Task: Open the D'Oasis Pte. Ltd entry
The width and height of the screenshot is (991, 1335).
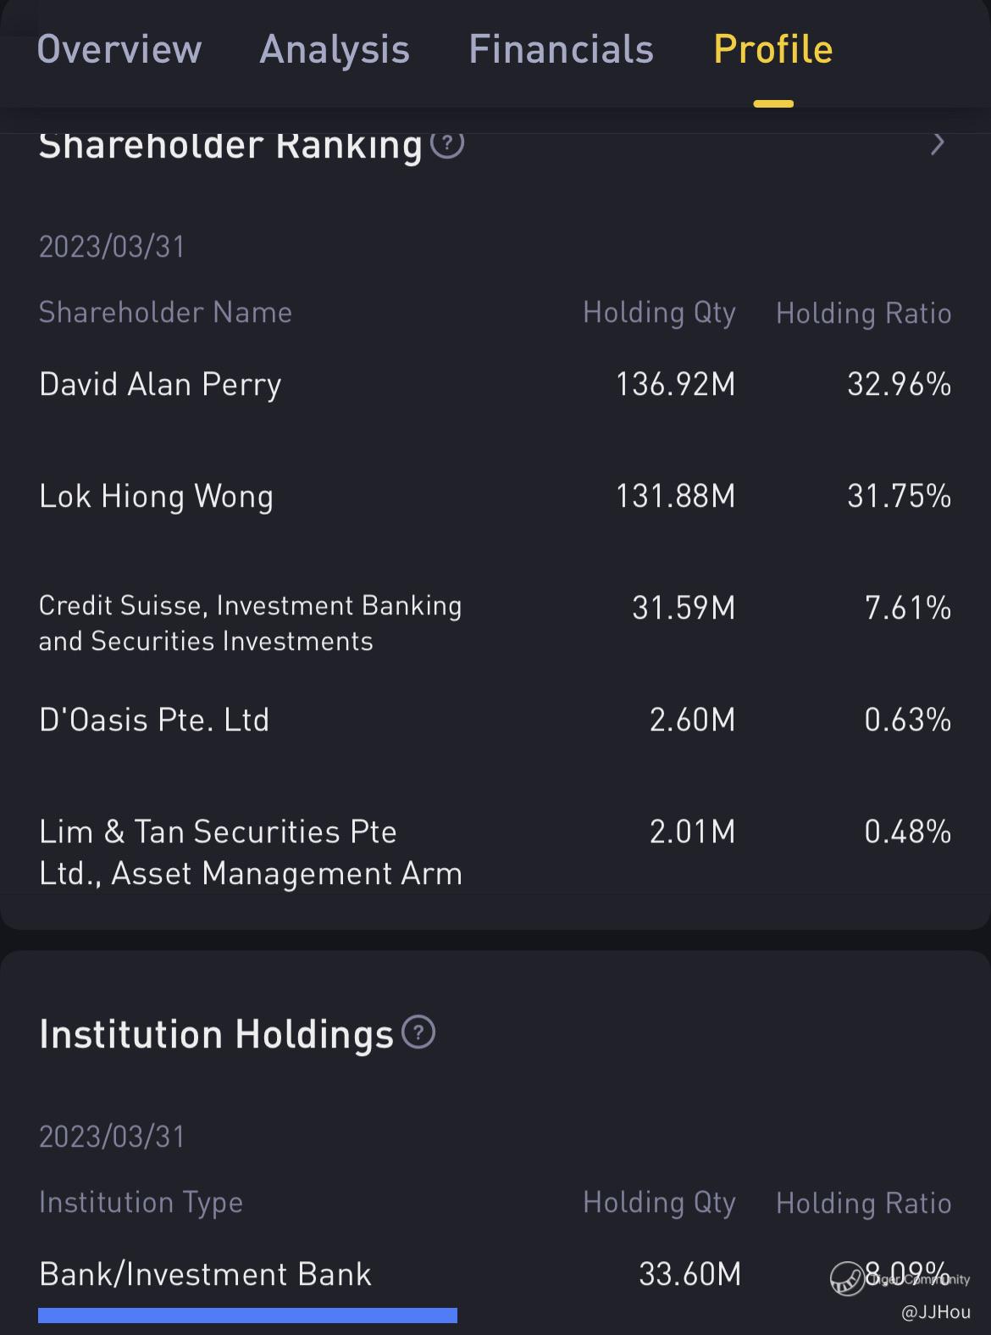Action: click(x=495, y=720)
